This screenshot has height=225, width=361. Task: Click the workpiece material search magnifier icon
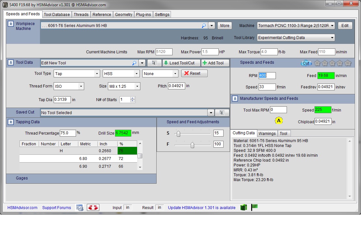[204, 26]
